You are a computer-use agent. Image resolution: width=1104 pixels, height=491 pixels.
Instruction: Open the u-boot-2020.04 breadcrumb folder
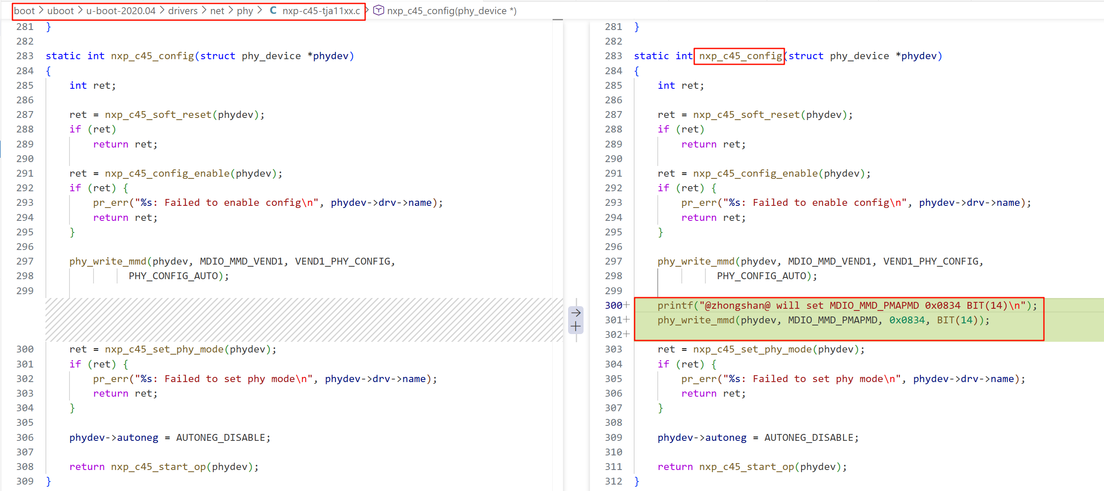click(x=121, y=11)
